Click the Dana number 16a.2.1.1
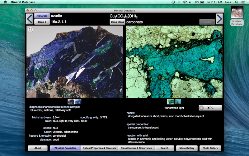This screenshot has width=249, height=156. pos(59,22)
